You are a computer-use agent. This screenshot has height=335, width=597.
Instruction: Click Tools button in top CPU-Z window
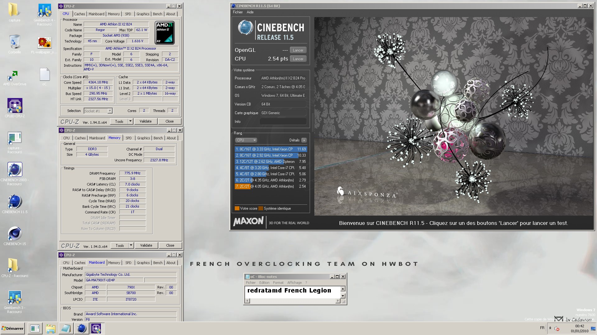tap(119, 121)
